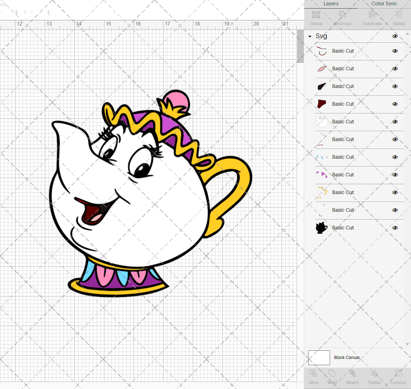Hide the black wedge shape layer
The height and width of the screenshot is (389, 411).
[395, 86]
